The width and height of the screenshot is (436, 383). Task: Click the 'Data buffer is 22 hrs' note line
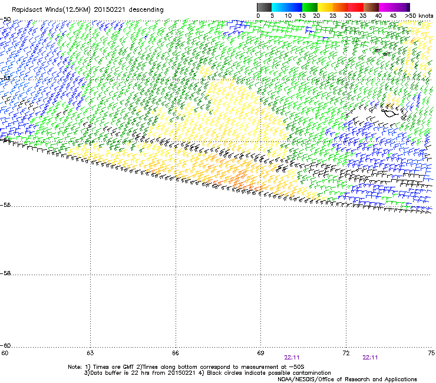pyautogui.click(x=207, y=373)
